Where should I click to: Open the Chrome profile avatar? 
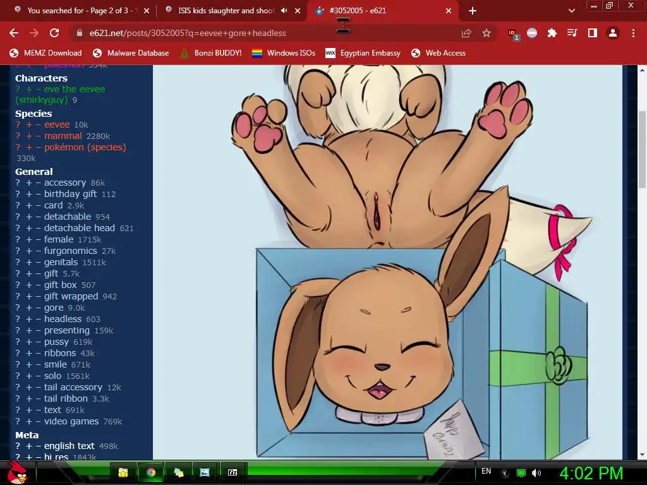pyautogui.click(x=613, y=33)
